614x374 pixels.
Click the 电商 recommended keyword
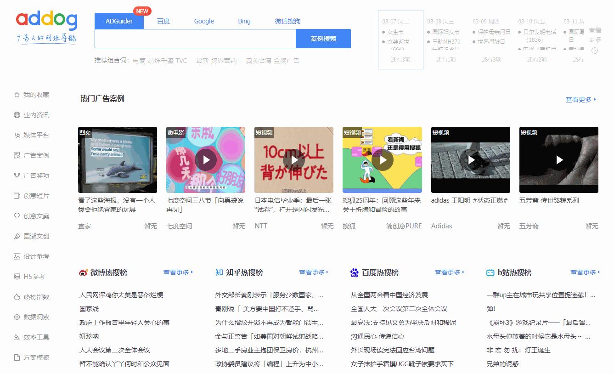click(138, 60)
